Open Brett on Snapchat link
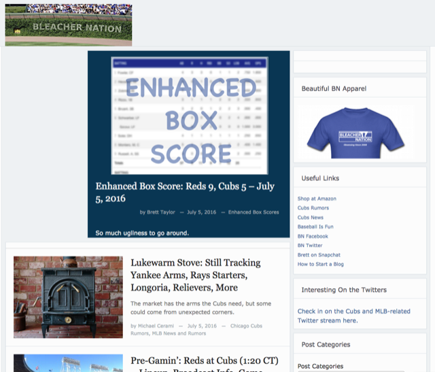 pyautogui.click(x=319, y=255)
